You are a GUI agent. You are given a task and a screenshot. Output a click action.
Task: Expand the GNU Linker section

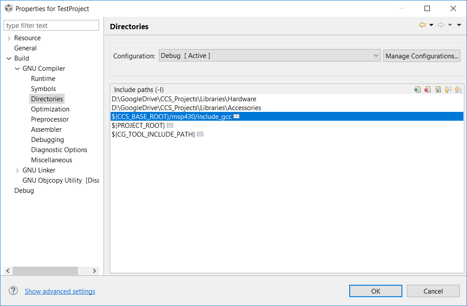tap(17, 170)
